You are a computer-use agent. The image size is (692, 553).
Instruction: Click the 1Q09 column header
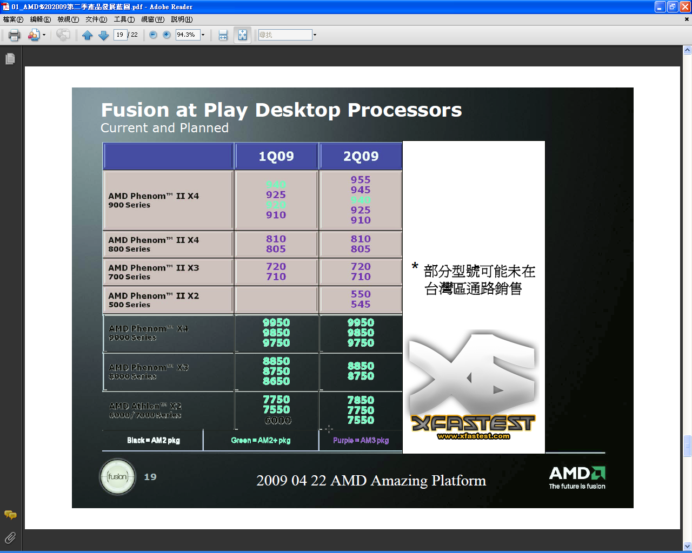pyautogui.click(x=276, y=156)
